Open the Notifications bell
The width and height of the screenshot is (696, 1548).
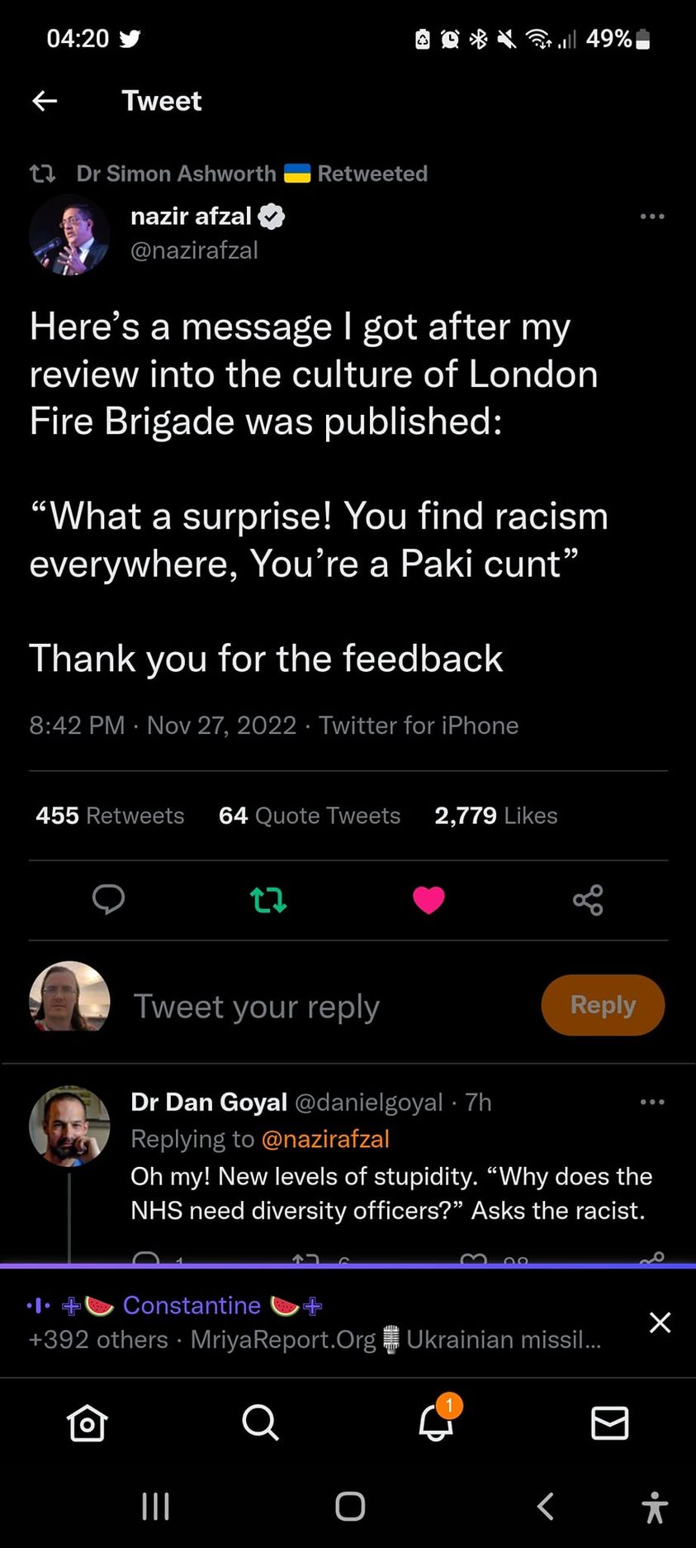pos(436,1422)
